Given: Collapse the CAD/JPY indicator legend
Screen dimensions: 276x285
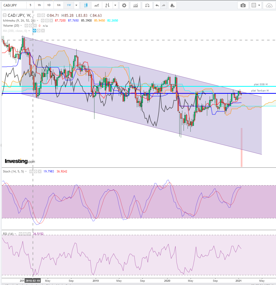Looking at the screenshot, I should coord(5,15).
